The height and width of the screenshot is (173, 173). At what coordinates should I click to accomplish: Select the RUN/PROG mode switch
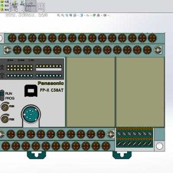2,95
